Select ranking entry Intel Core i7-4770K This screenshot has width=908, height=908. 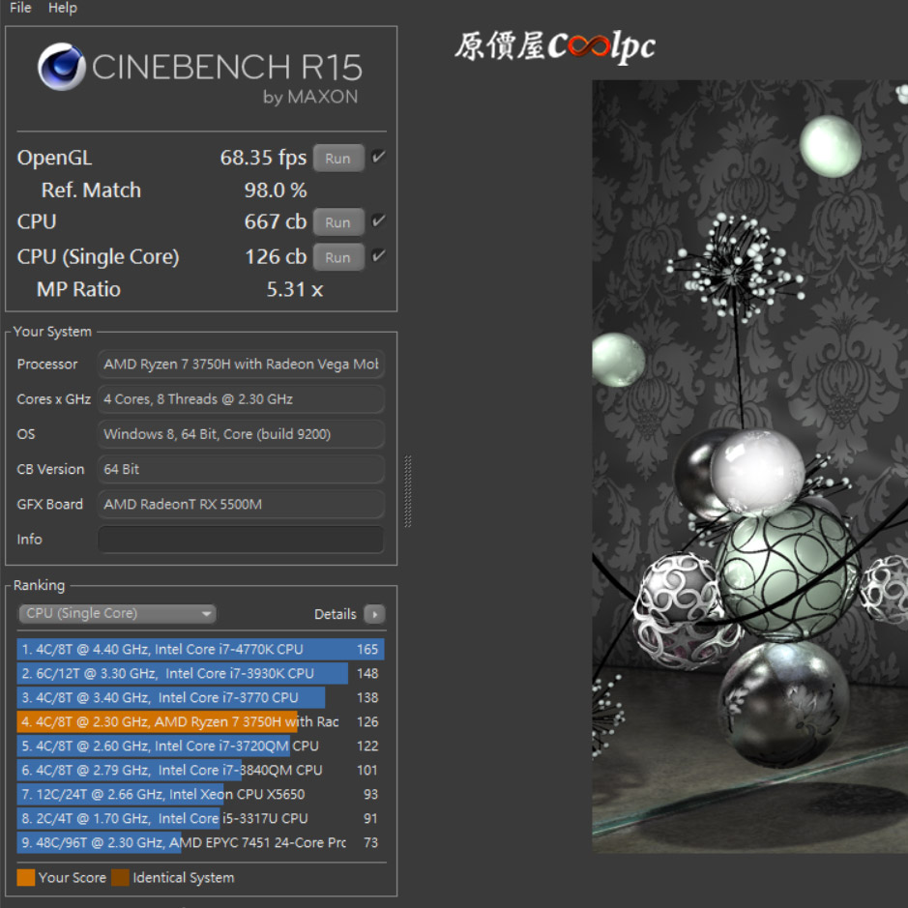[200, 649]
